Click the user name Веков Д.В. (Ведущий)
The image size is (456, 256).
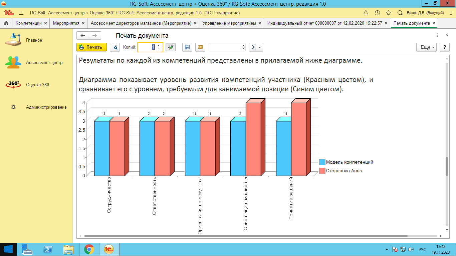point(425,13)
